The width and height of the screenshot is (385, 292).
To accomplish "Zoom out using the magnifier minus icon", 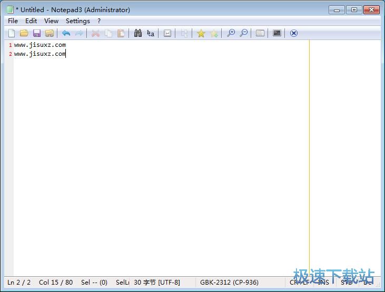I will pyautogui.click(x=243, y=33).
